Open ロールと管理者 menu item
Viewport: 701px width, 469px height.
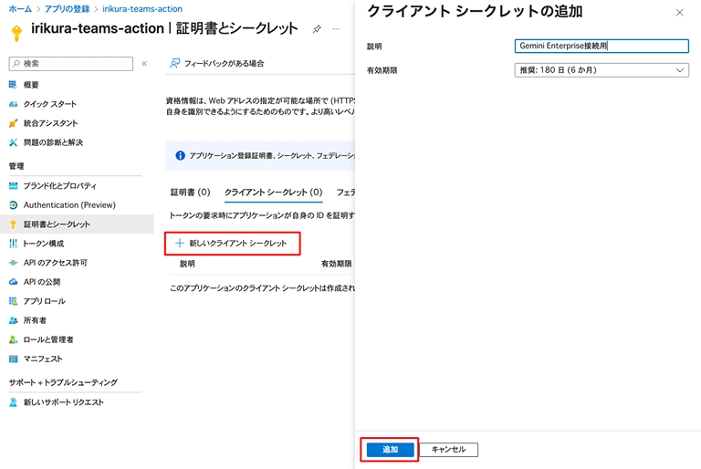tap(48, 339)
